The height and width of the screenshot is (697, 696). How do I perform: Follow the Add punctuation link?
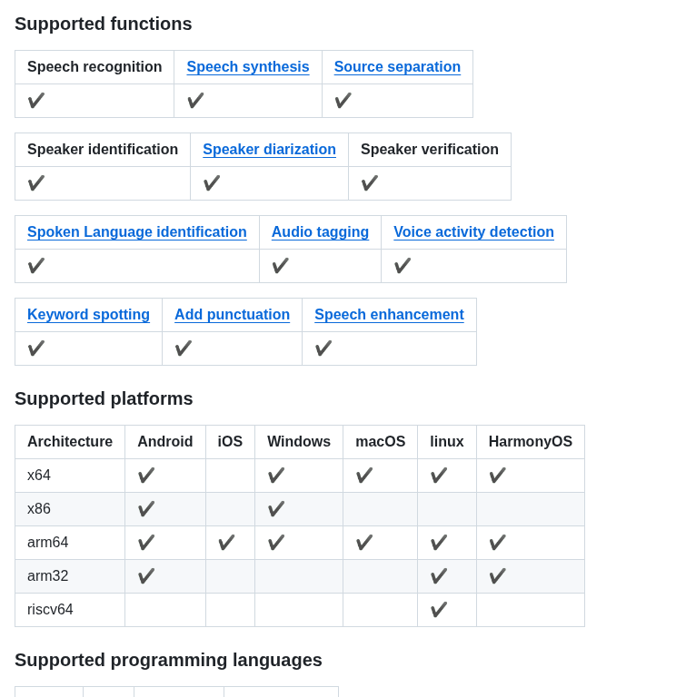(x=233, y=315)
